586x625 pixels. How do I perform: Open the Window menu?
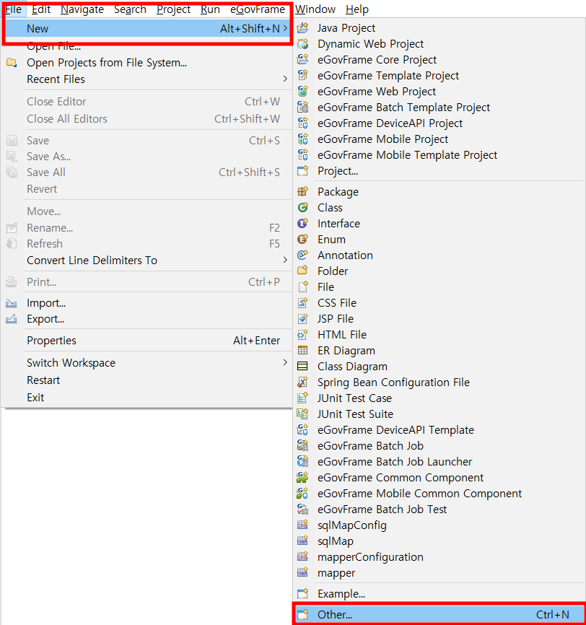(315, 9)
